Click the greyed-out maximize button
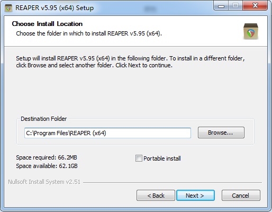The image size is (272, 212). point(235,6)
